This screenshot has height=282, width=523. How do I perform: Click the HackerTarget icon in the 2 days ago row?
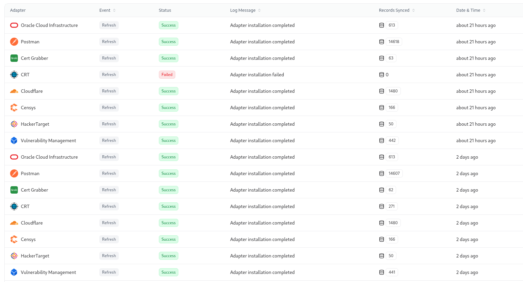[x=14, y=256]
